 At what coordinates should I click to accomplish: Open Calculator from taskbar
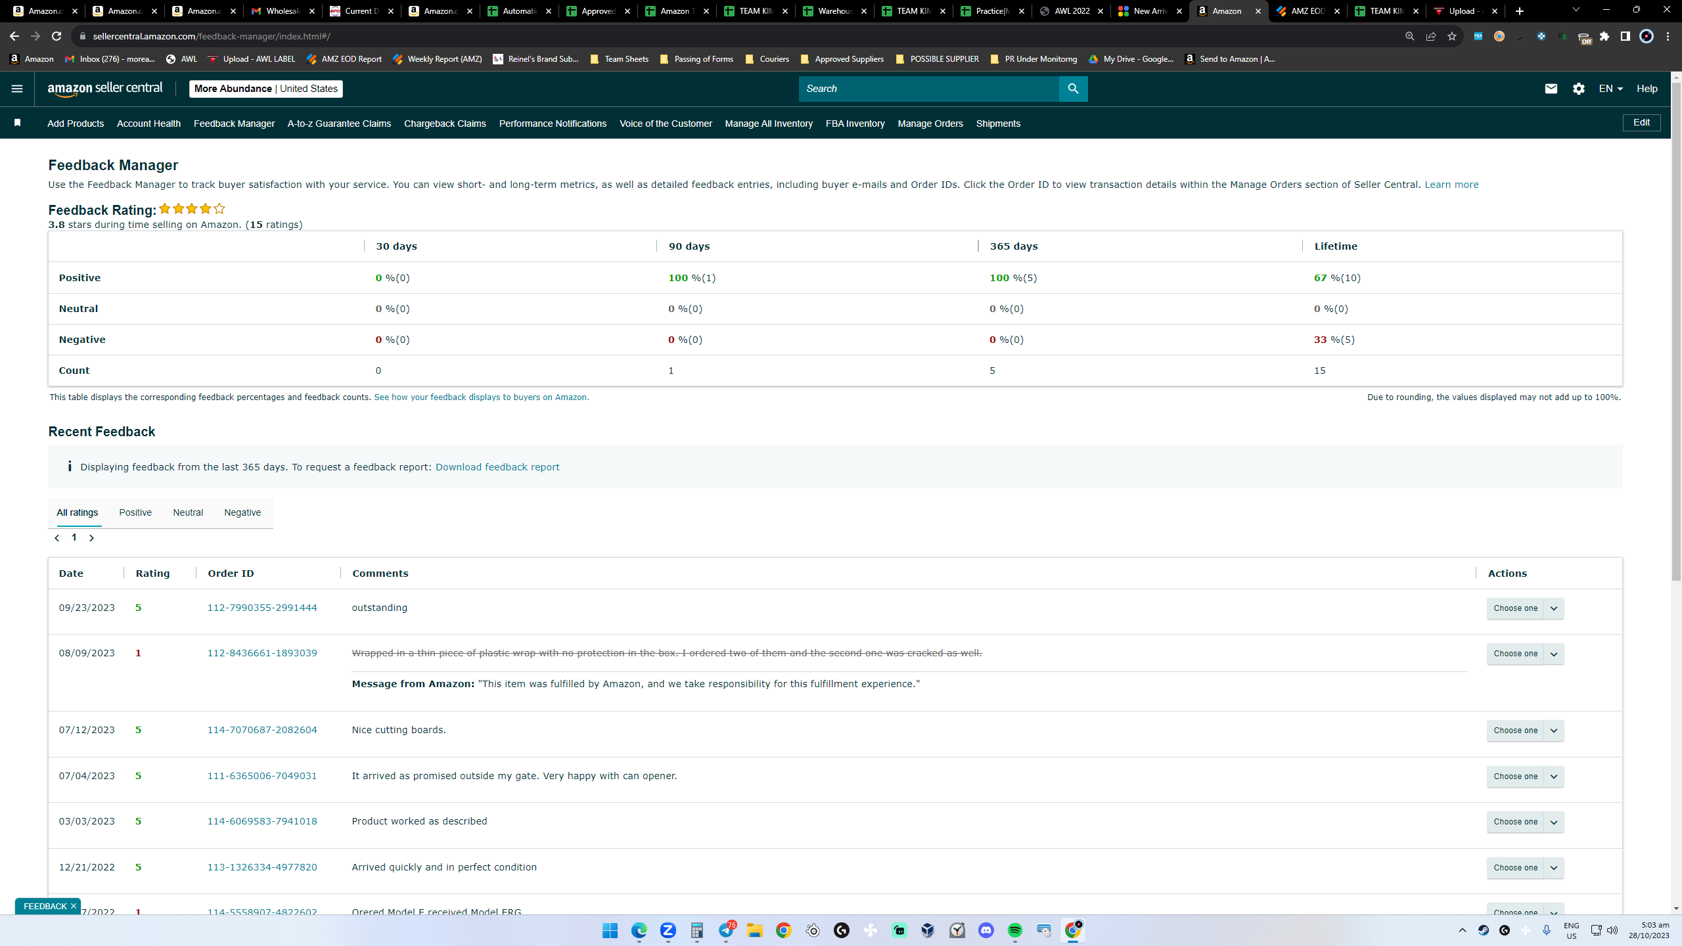[697, 930]
